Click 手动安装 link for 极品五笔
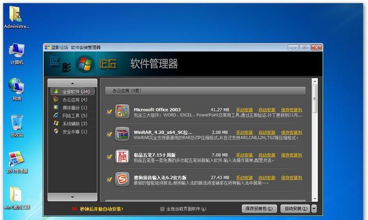368x220 pixels. pyautogui.click(x=244, y=155)
